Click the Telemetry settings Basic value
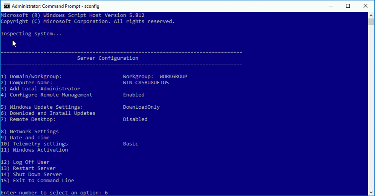 (130, 144)
